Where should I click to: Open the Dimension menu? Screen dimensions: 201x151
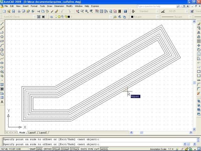click(59, 6)
